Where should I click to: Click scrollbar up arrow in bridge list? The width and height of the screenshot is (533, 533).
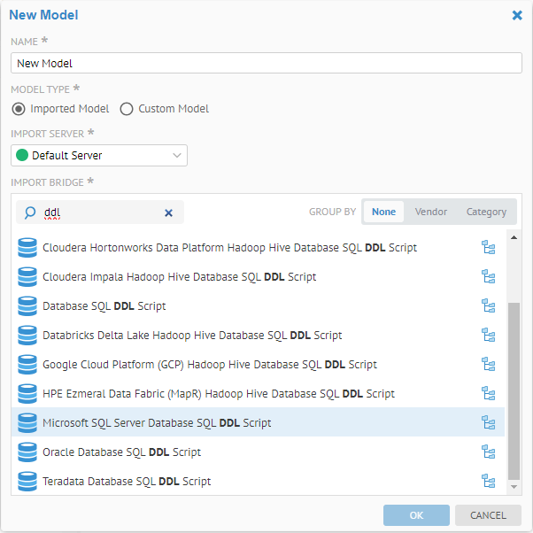coord(514,237)
